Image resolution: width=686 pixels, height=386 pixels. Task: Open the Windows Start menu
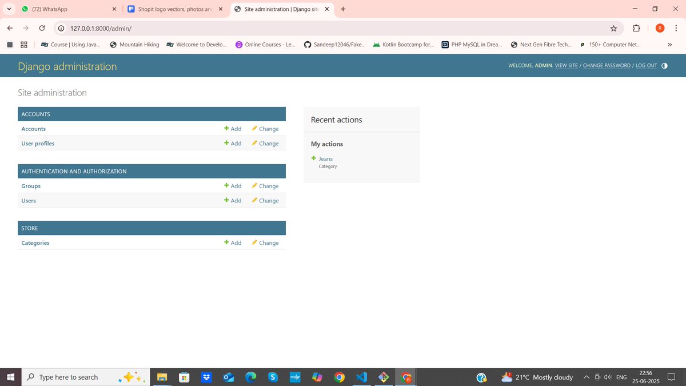[10, 377]
